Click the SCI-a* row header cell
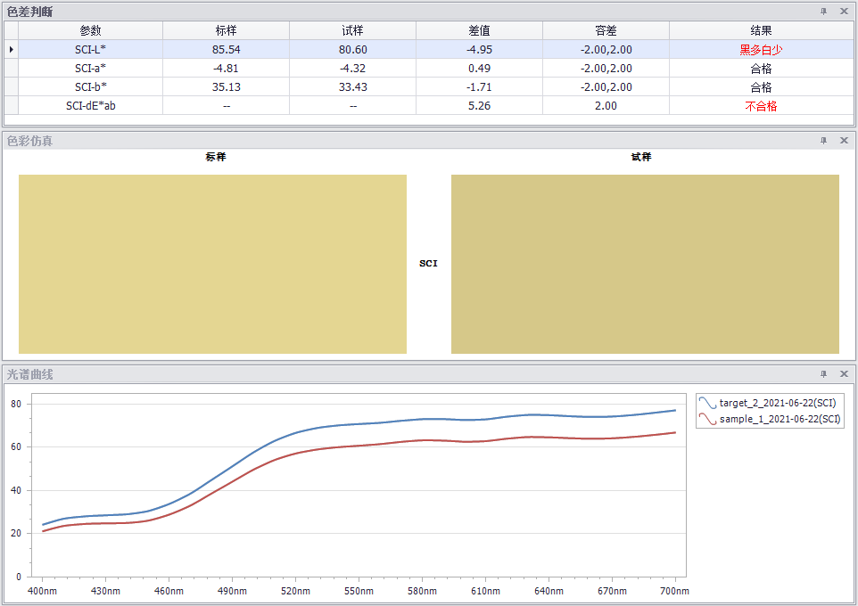This screenshot has height=606, width=858. (x=11, y=69)
